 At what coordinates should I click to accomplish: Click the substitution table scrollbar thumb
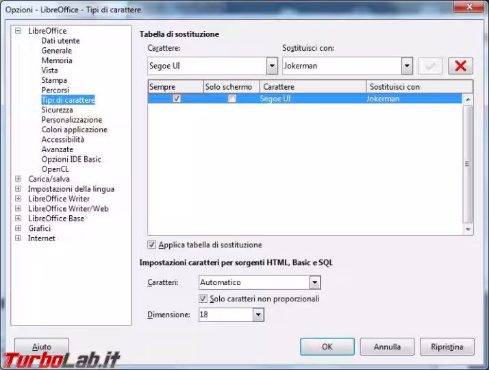(x=468, y=164)
